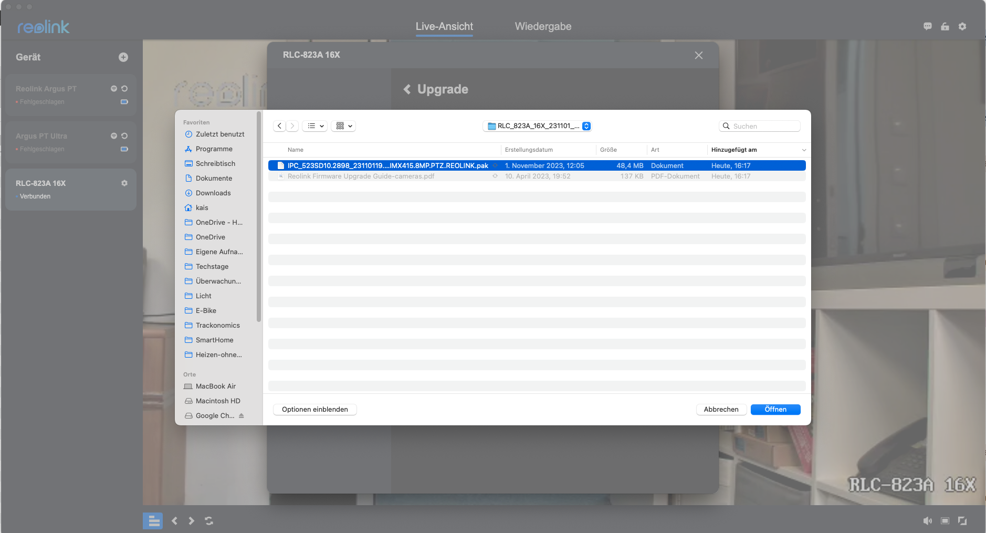Click the unlocked padlock icon in Reolink header

[x=945, y=26]
